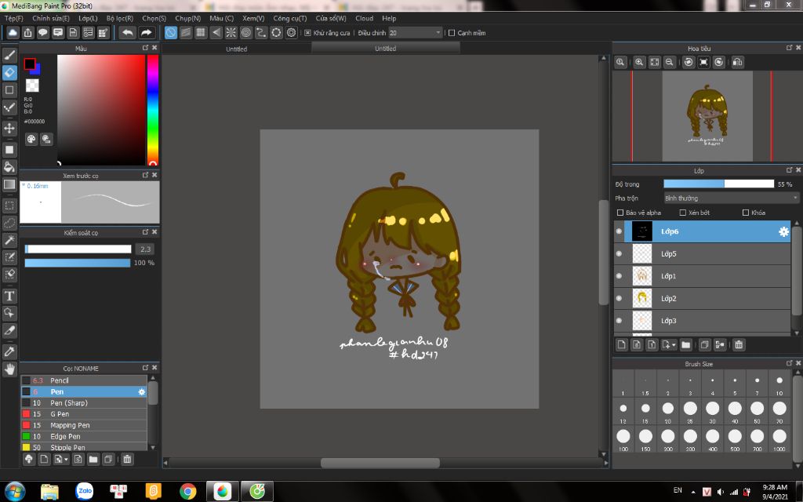
Task: Hide the Lớp2 layer
Action: (619, 298)
